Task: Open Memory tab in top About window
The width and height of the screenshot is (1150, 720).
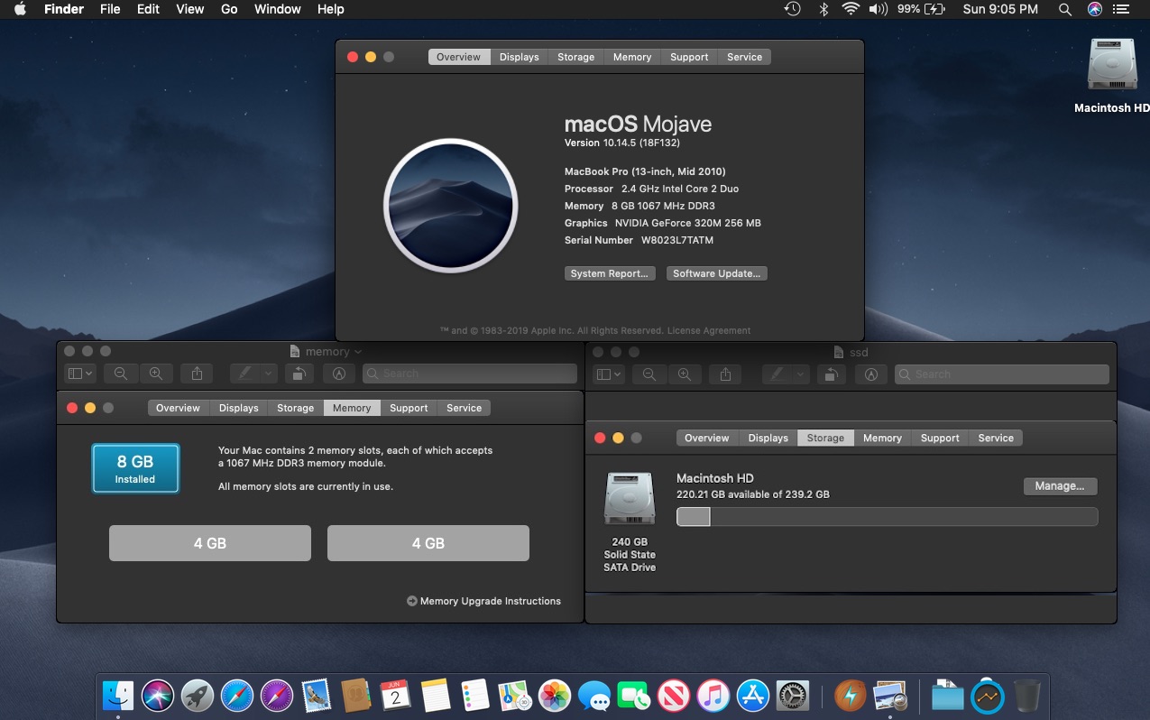Action: point(632,57)
